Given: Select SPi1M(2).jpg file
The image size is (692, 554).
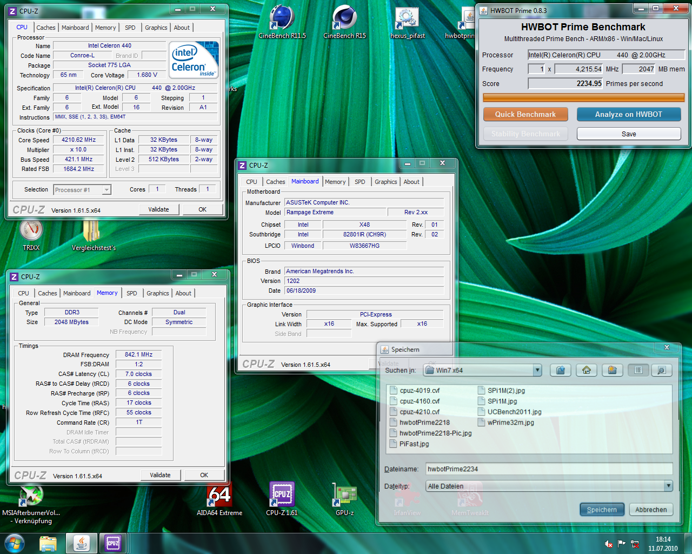Looking at the screenshot, I should pyautogui.click(x=502, y=391).
